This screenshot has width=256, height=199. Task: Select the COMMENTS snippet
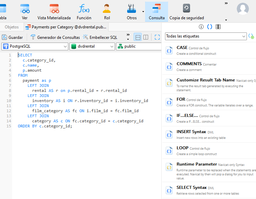209,67
